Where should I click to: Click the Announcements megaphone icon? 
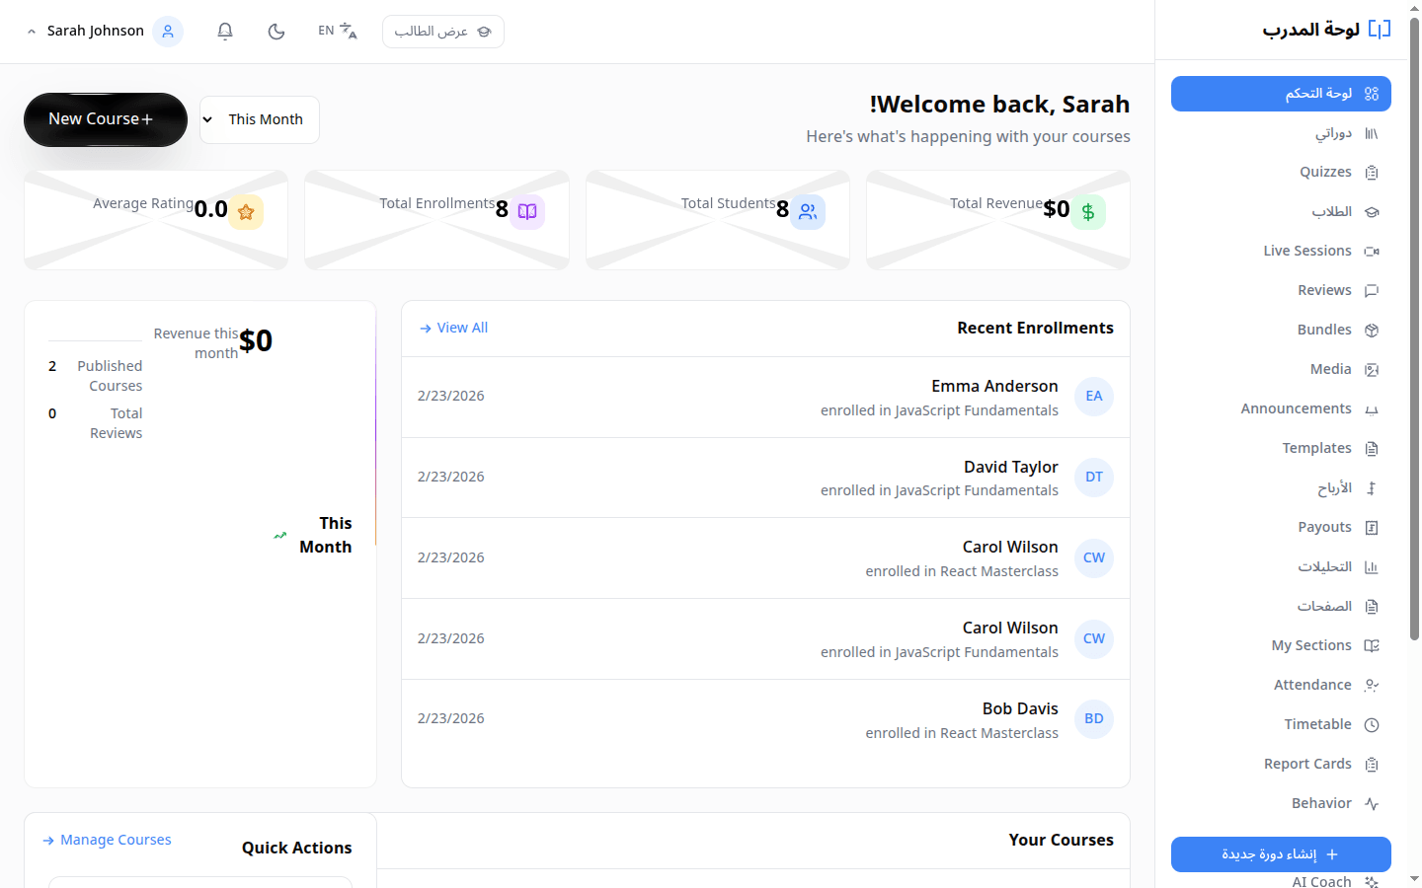point(1372,408)
